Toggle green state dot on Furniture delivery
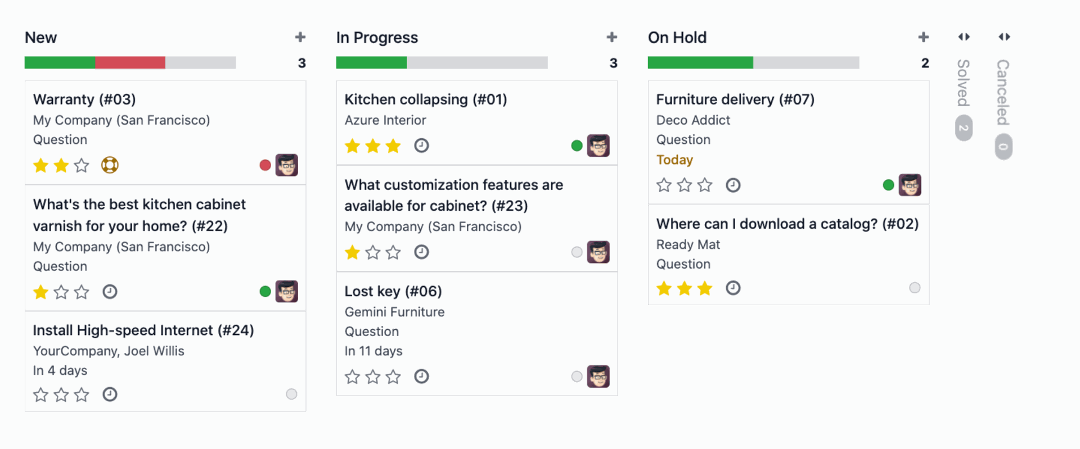The image size is (1080, 449). click(888, 185)
